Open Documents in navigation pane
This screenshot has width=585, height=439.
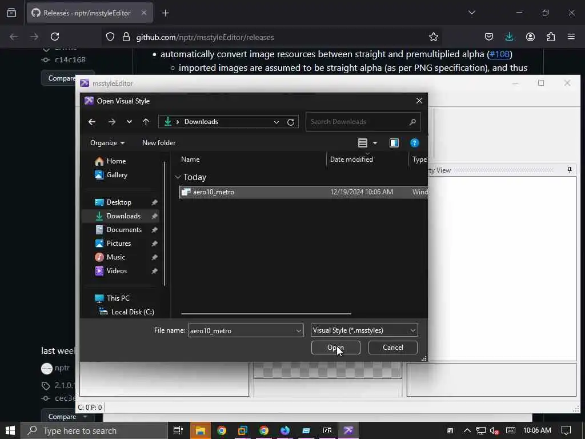point(124,230)
